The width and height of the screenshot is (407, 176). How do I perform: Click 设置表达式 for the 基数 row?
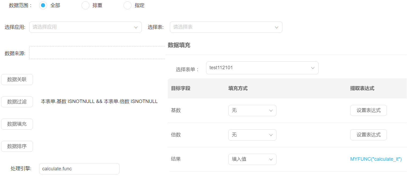(x=368, y=111)
